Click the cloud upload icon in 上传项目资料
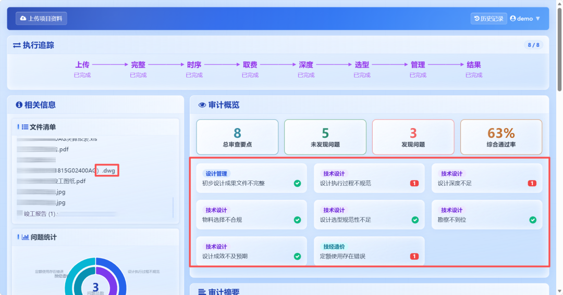 (23, 18)
